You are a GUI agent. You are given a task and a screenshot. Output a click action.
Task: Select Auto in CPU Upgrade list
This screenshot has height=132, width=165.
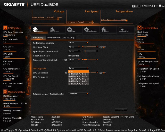78,71
